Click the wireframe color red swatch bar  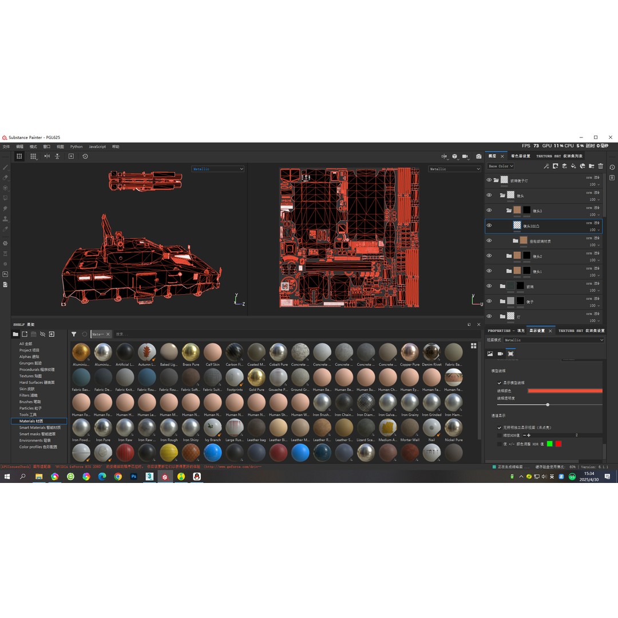coord(565,391)
